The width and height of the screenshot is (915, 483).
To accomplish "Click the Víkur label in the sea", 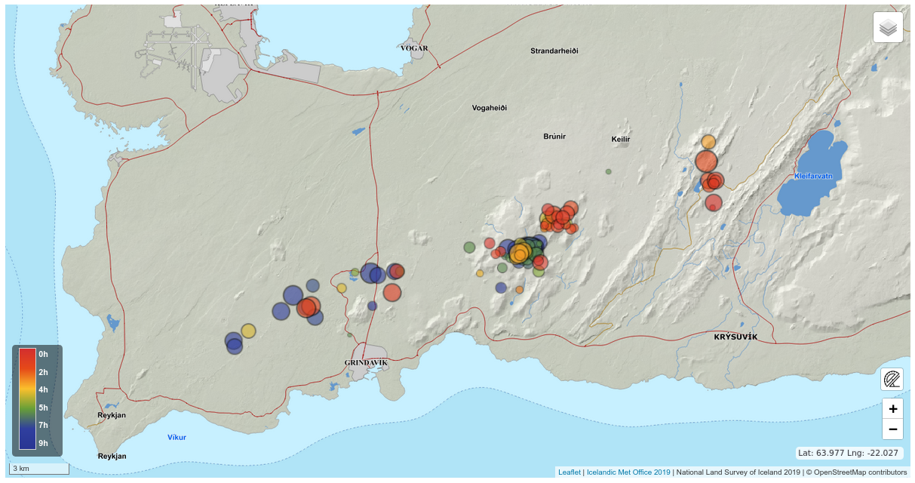I will (x=177, y=438).
